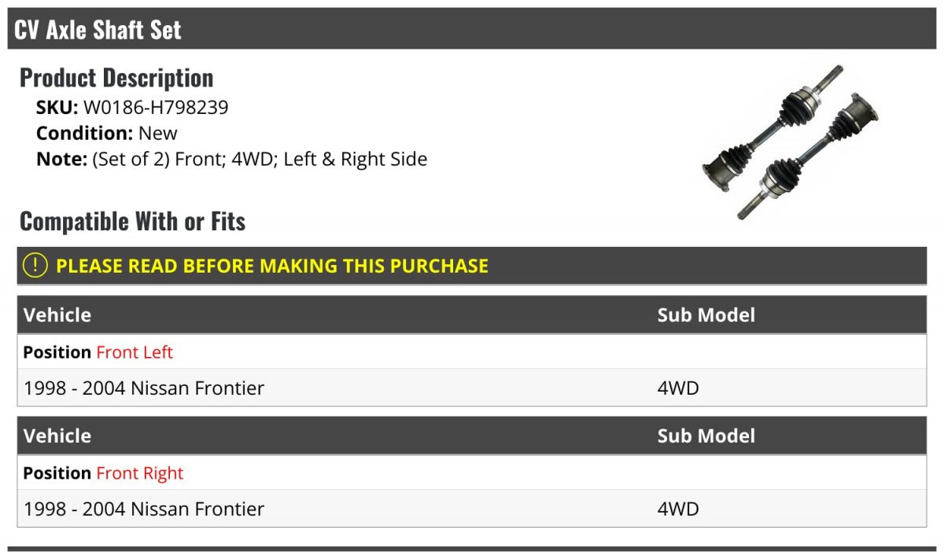Click the 4WD sub model in Front Left row
Viewport: 944px width, 559px height.
pos(677,388)
